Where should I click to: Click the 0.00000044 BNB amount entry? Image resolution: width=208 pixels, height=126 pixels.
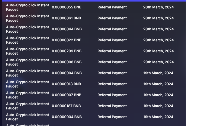(x=67, y=29)
